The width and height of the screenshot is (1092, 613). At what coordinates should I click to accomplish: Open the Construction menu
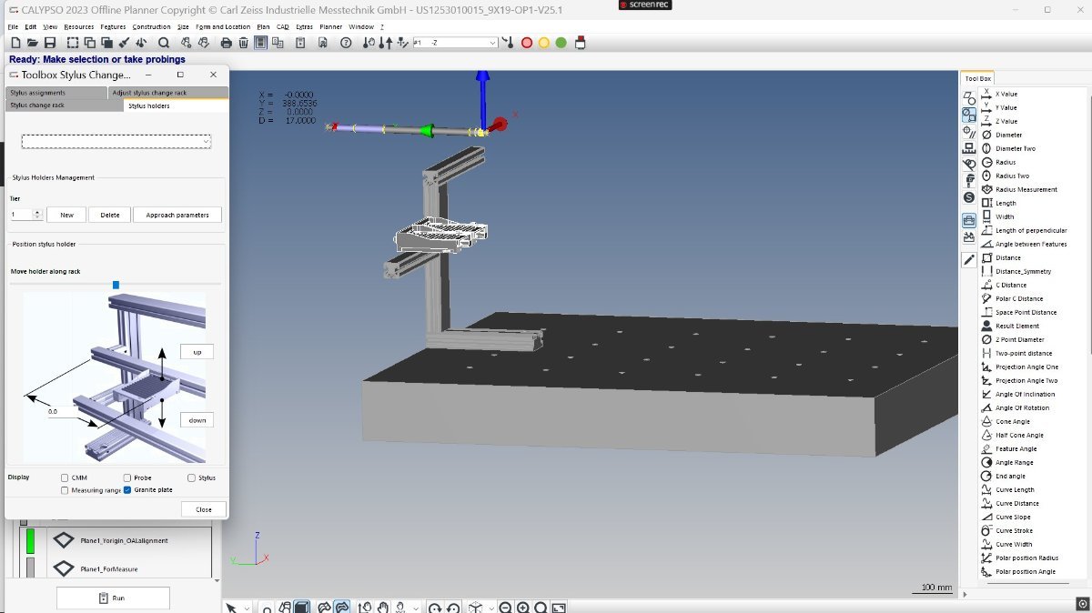pyautogui.click(x=151, y=26)
